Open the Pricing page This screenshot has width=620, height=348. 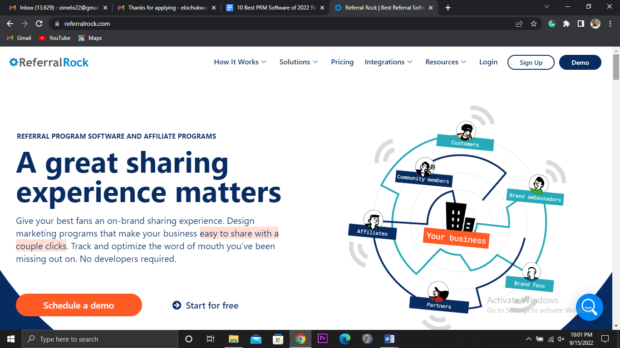tap(342, 62)
